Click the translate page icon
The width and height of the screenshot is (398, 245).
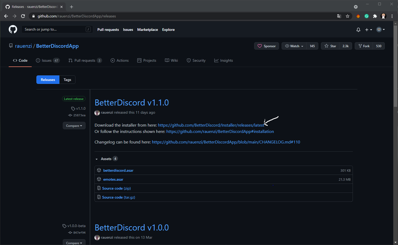click(x=339, y=16)
